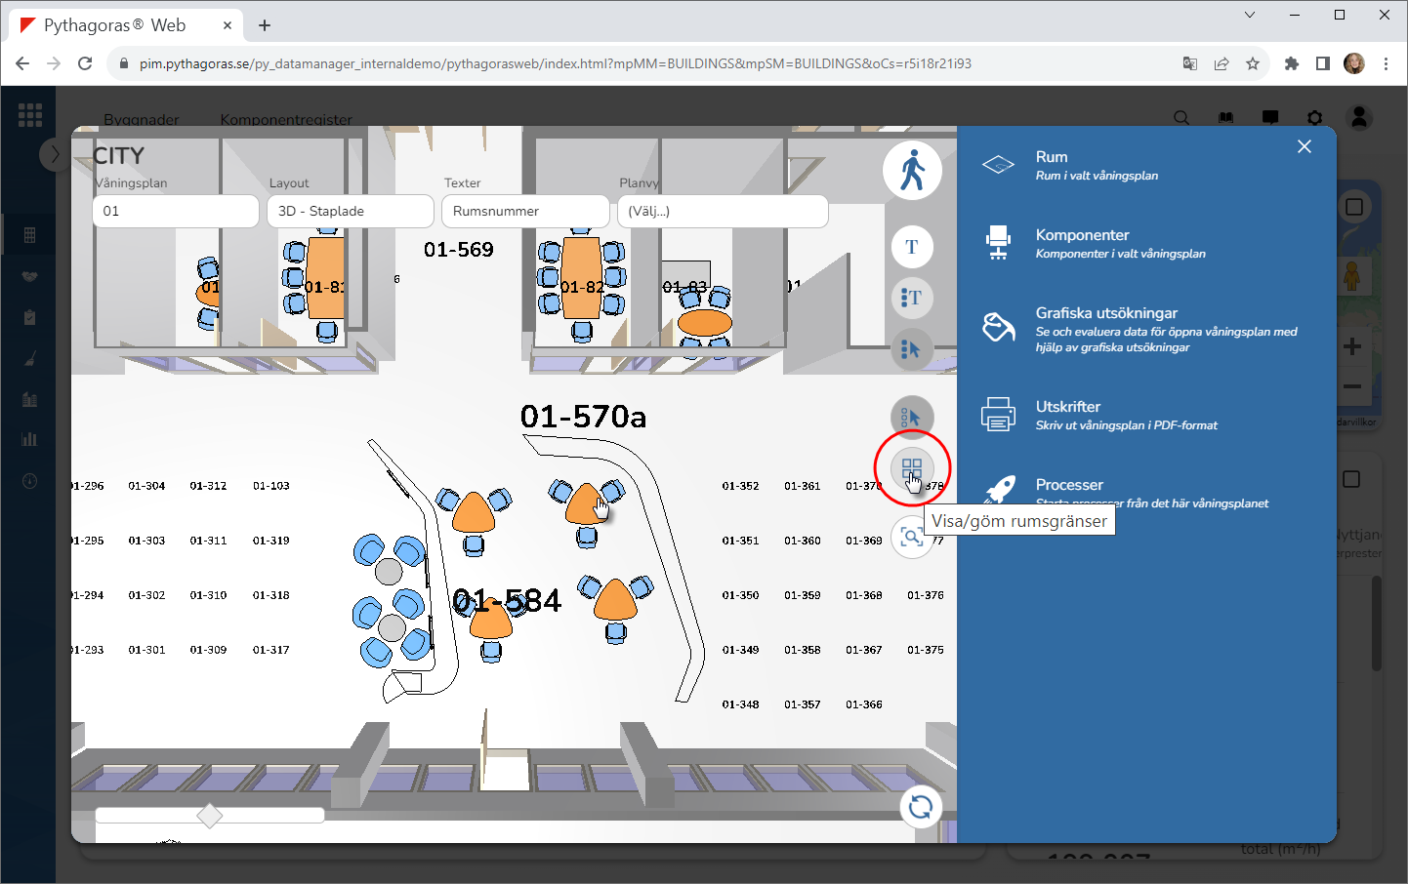This screenshot has width=1408, height=884.
Task: Click the chair icon for Komponenter
Action: [x=998, y=242]
